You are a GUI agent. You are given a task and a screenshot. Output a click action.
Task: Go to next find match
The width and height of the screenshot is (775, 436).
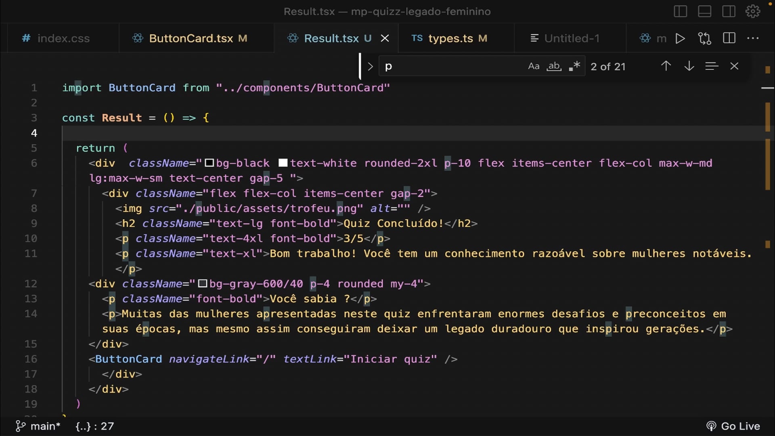(689, 66)
